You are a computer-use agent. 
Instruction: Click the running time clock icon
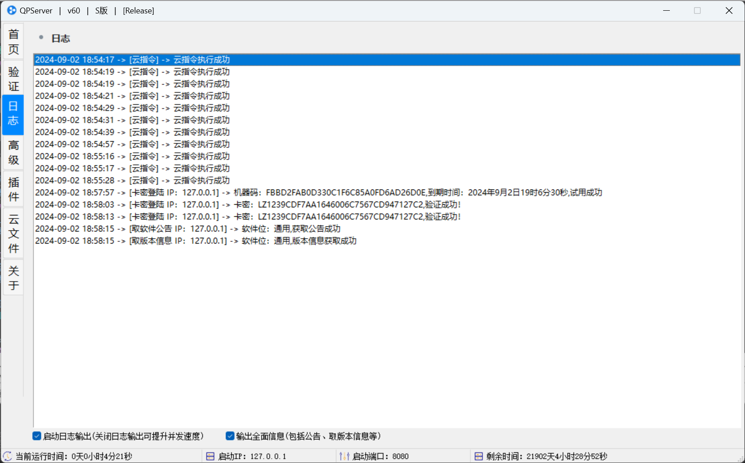pos(8,456)
